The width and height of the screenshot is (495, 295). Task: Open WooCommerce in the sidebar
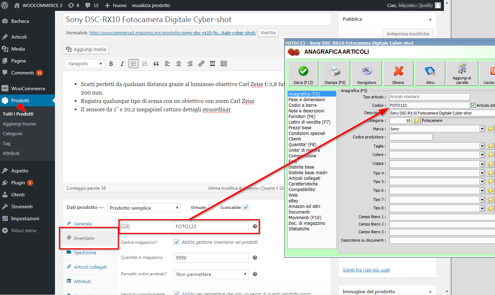coord(27,88)
